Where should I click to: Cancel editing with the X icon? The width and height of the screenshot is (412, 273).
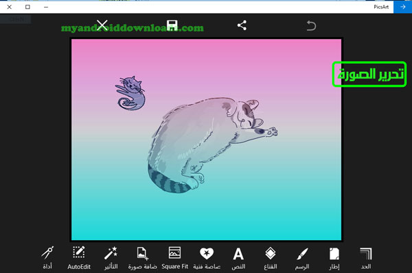pyautogui.click(x=102, y=25)
